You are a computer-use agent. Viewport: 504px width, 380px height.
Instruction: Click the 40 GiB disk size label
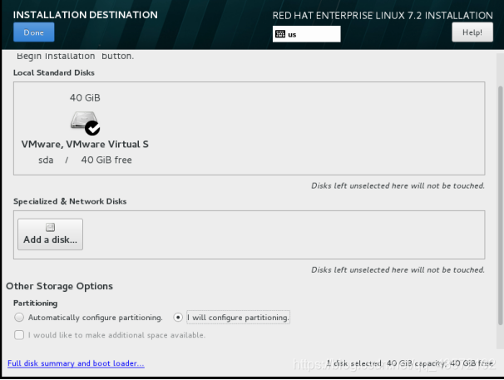[x=85, y=98]
